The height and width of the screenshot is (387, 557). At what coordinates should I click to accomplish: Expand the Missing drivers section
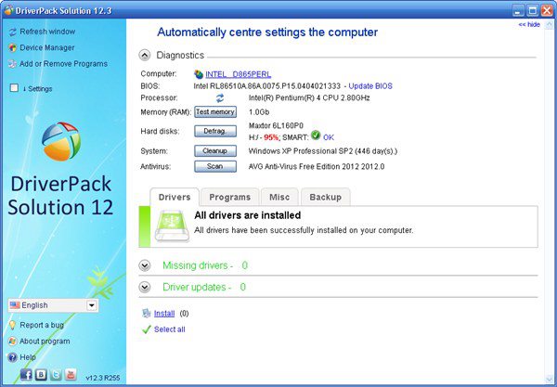[145, 265]
